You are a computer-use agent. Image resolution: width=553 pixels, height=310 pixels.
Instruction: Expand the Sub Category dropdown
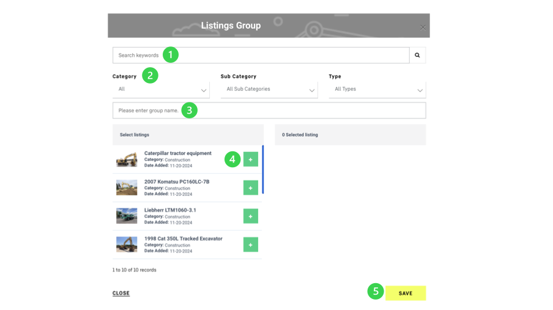pyautogui.click(x=269, y=89)
